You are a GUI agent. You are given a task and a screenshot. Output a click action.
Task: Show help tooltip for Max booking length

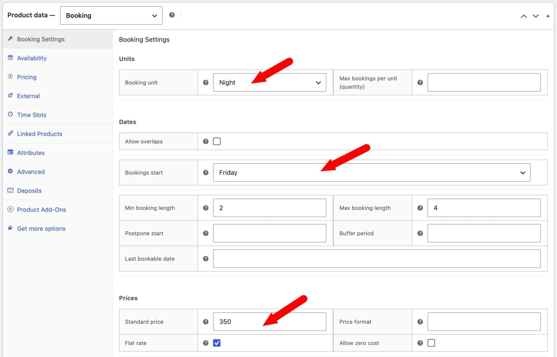420,208
